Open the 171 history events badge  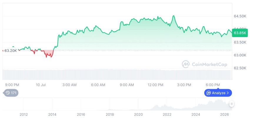coord(11,93)
